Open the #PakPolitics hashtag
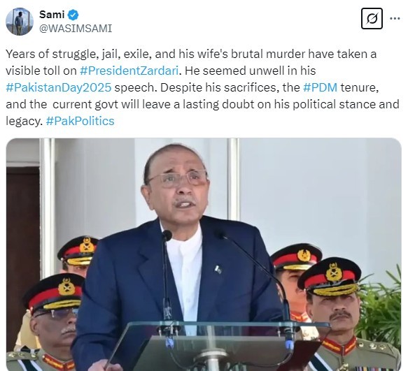This screenshot has height=371, width=408. pos(80,121)
